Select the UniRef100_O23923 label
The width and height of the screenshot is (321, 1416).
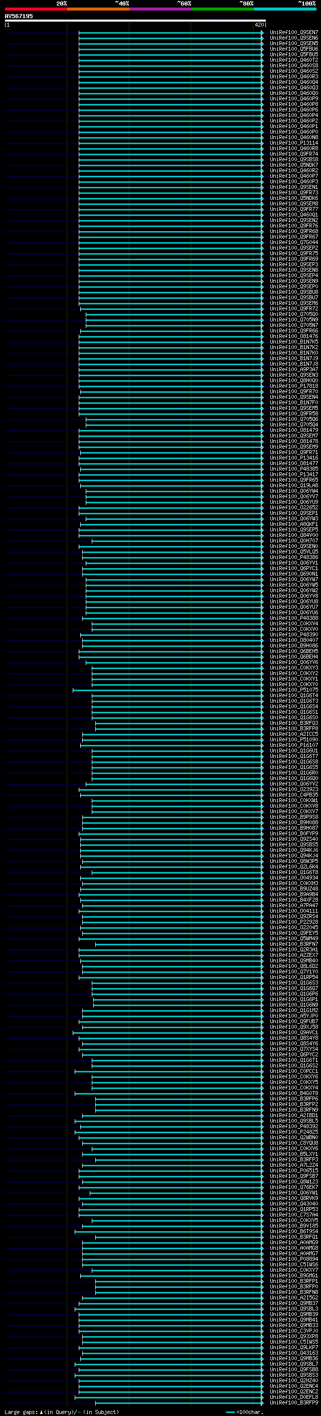coord(294,789)
